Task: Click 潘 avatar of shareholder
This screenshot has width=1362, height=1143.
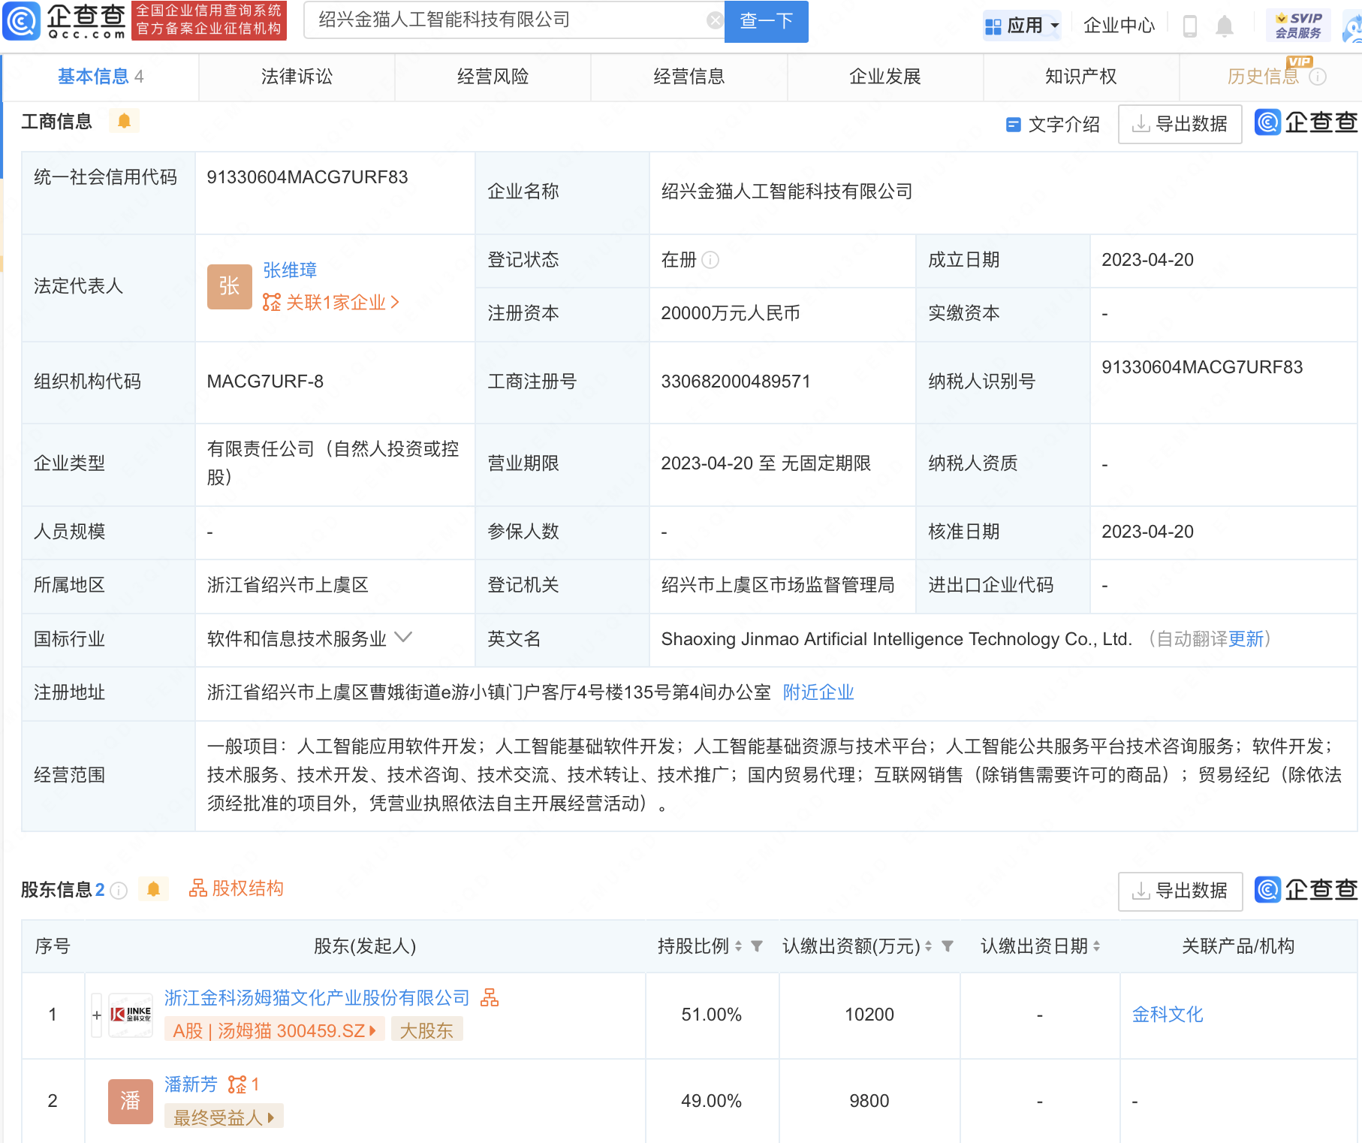Action: coord(130,1102)
